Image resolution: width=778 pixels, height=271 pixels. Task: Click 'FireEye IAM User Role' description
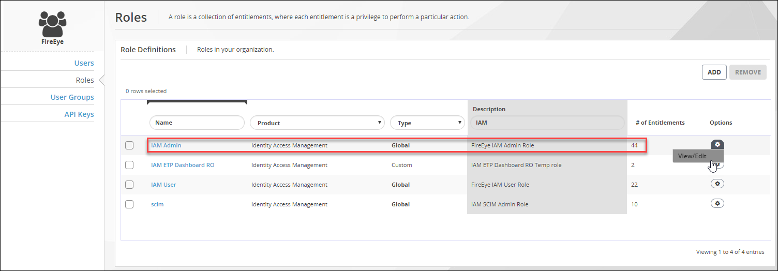click(500, 185)
